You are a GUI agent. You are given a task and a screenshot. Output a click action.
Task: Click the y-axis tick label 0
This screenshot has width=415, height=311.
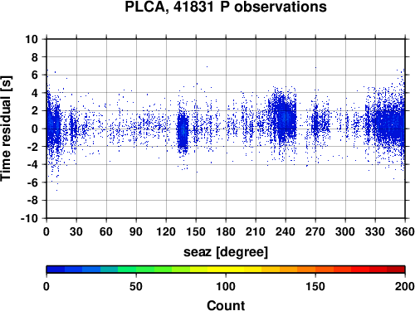[35, 129]
